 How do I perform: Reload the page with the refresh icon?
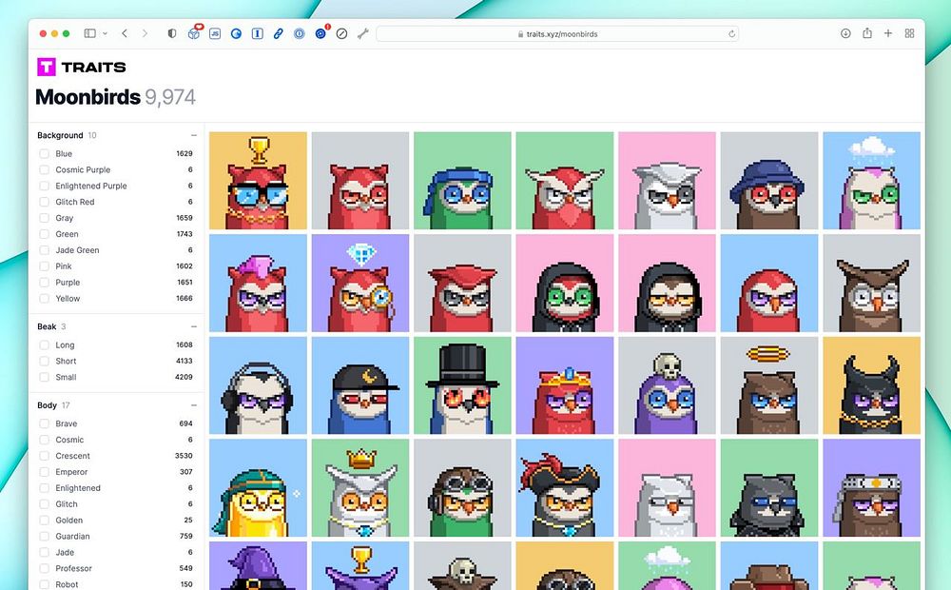coord(731,34)
